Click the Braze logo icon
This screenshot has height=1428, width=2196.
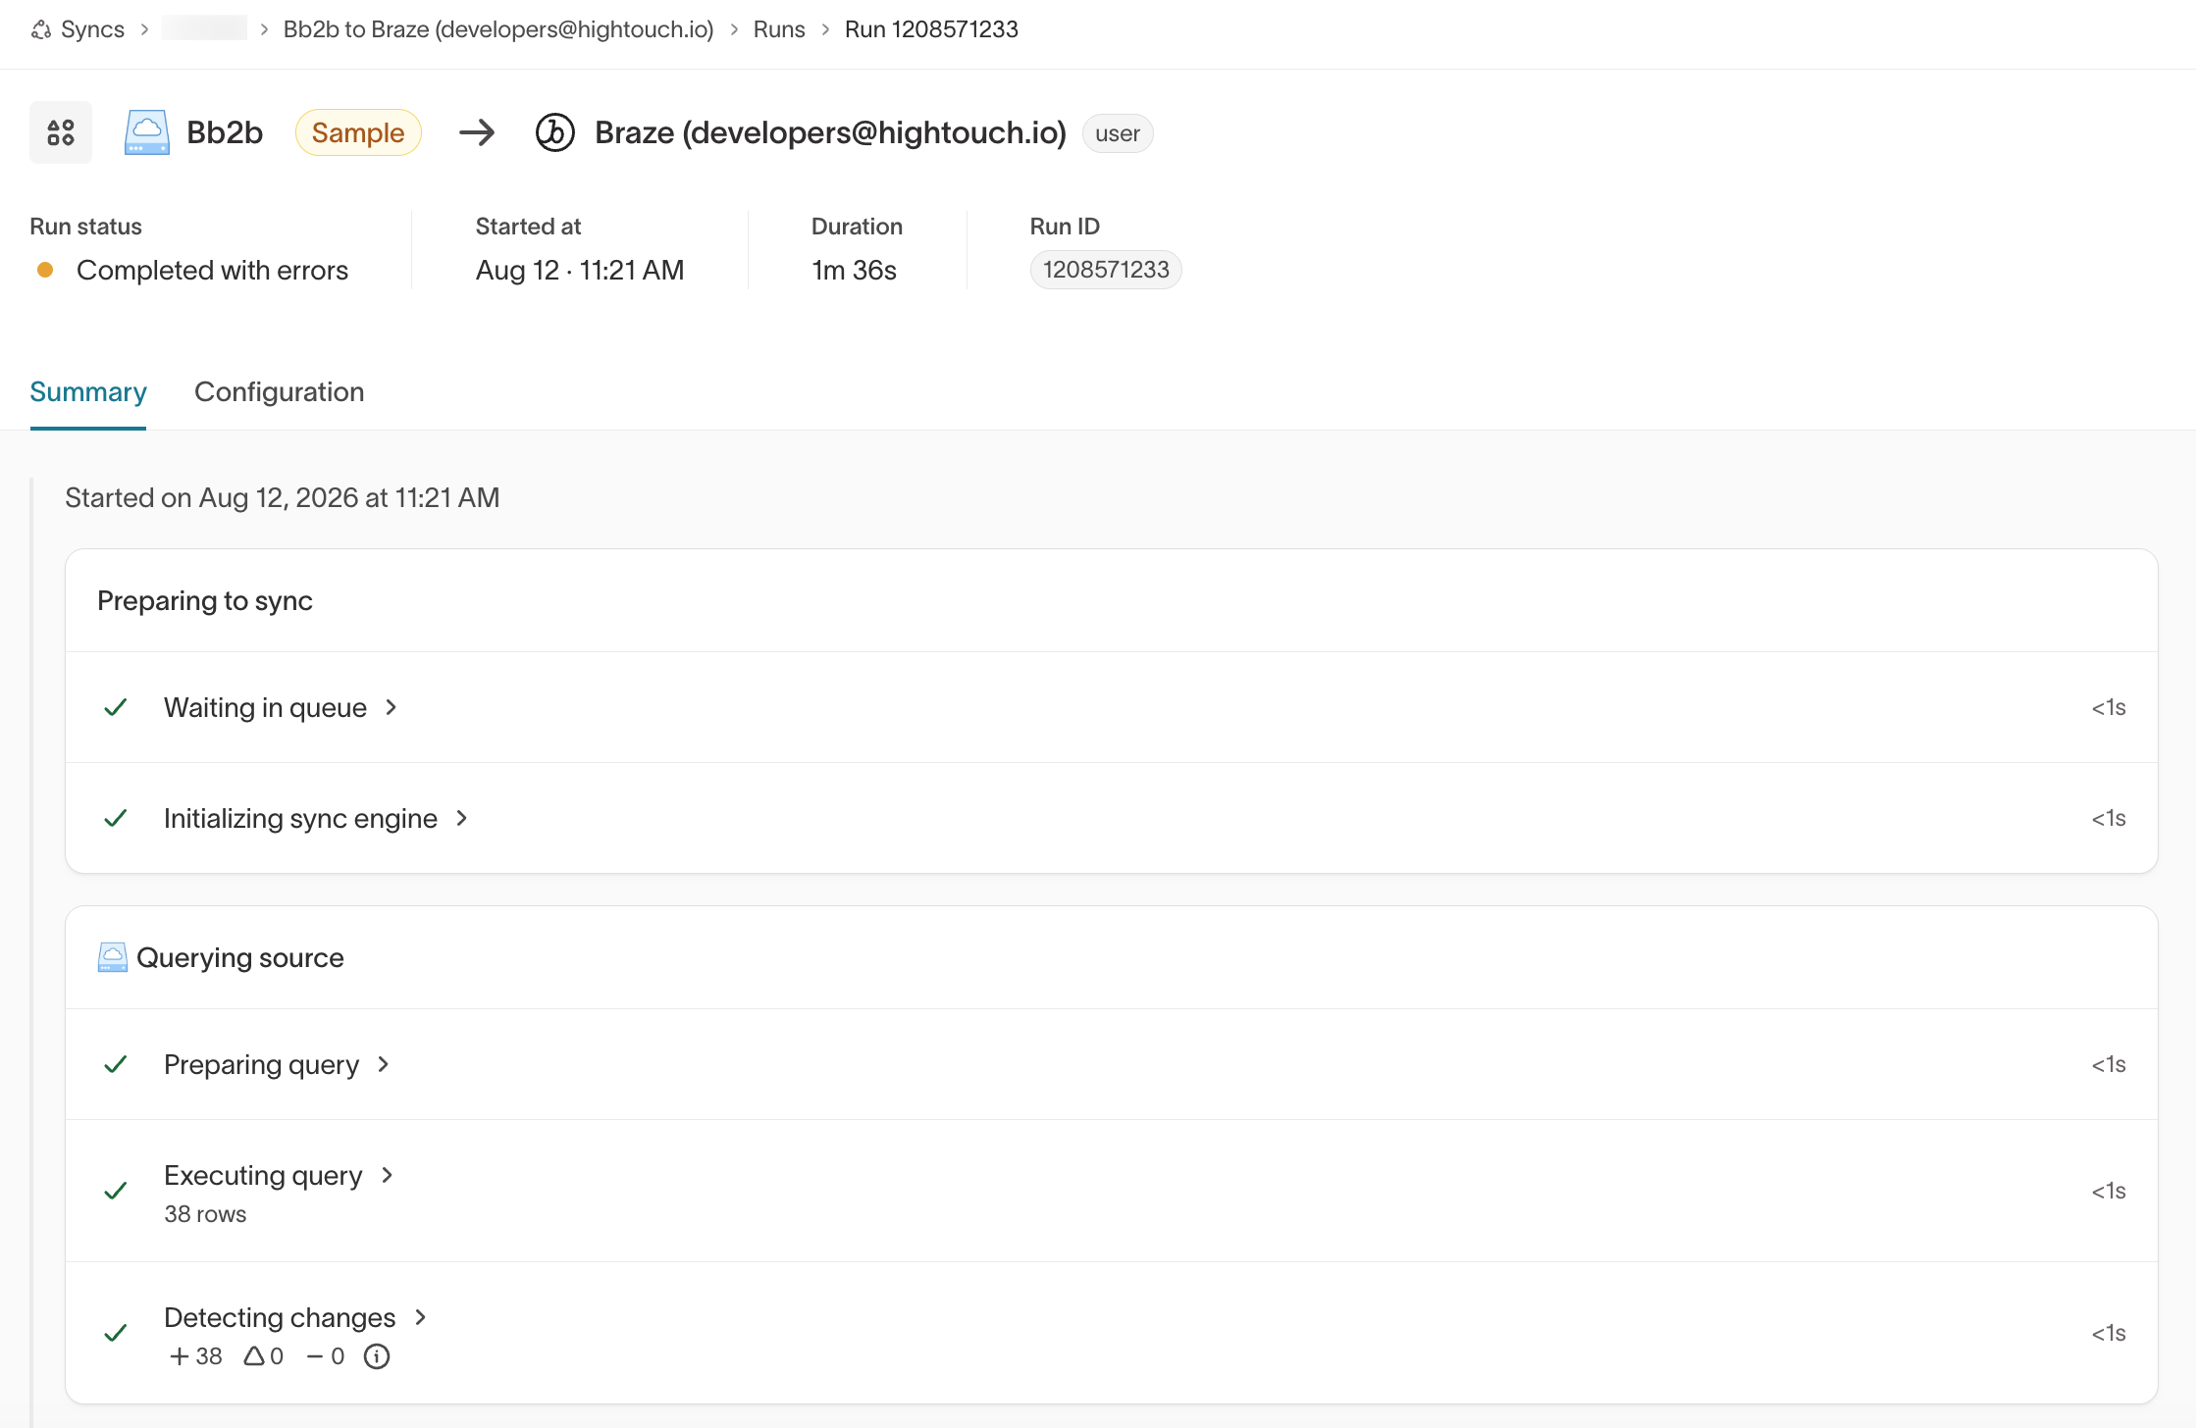click(x=554, y=132)
